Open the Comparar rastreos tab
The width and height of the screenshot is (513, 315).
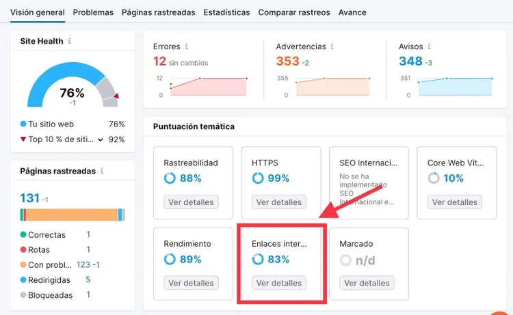pyautogui.click(x=294, y=12)
